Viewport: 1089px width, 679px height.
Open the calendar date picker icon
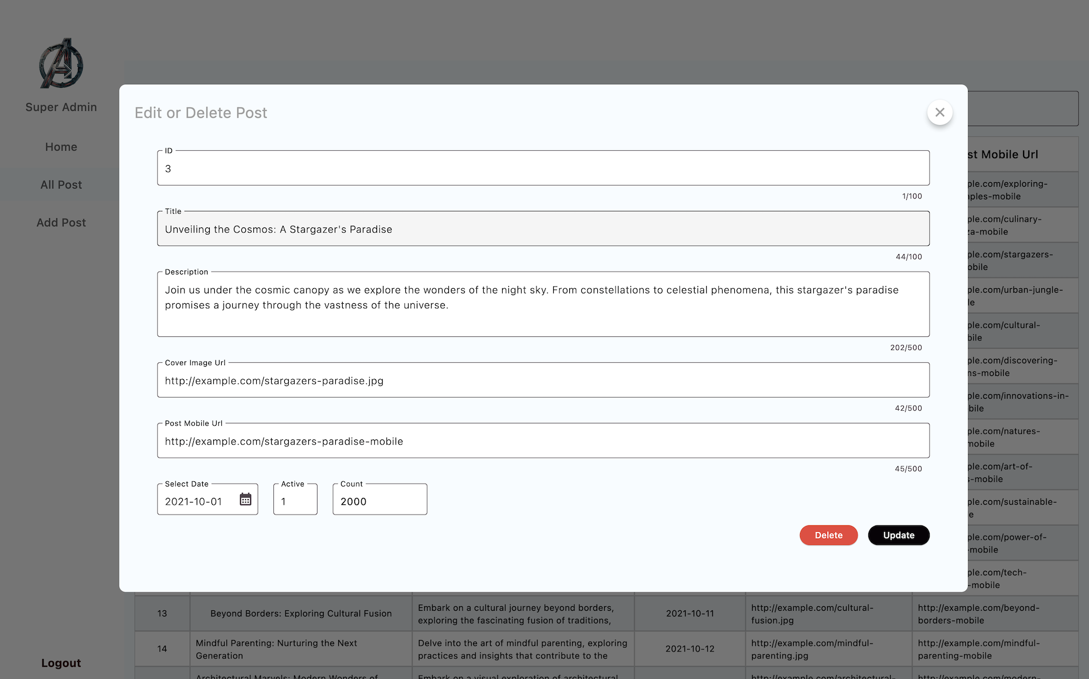coord(245,499)
